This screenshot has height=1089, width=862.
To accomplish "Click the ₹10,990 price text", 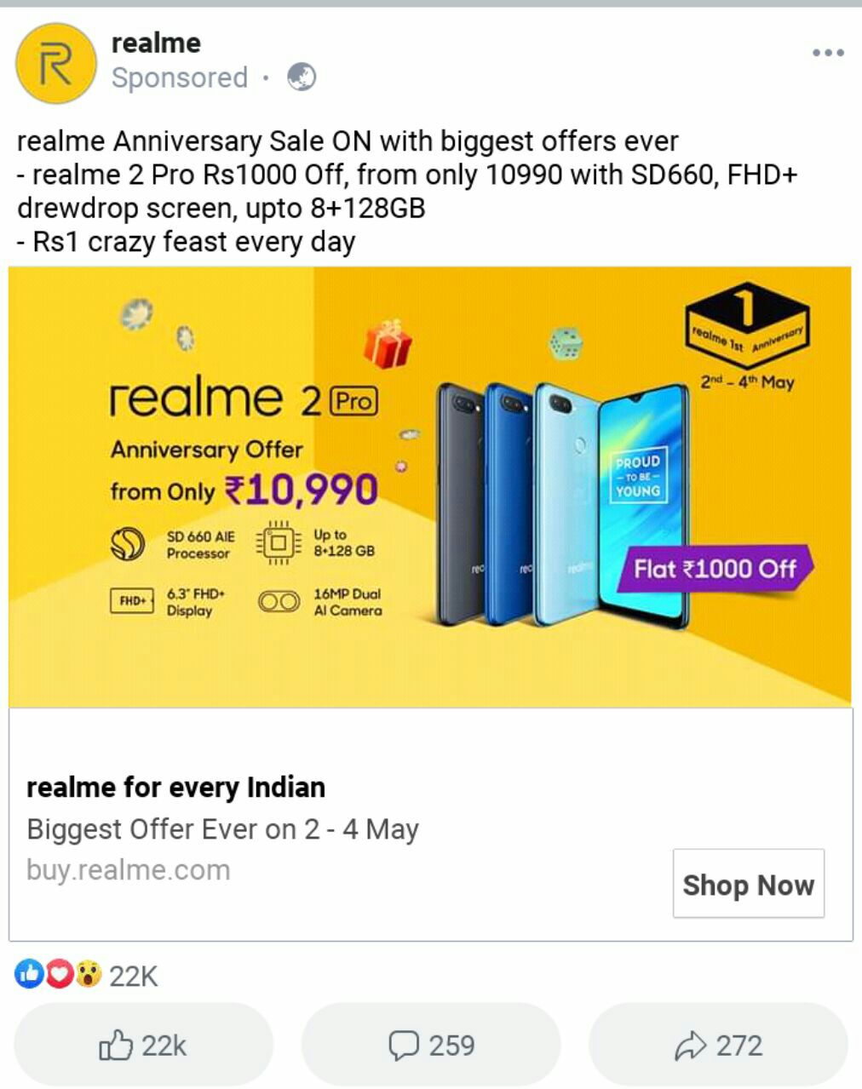I will (302, 490).
